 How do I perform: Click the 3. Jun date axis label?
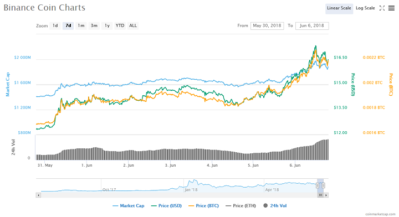click(x=170, y=165)
